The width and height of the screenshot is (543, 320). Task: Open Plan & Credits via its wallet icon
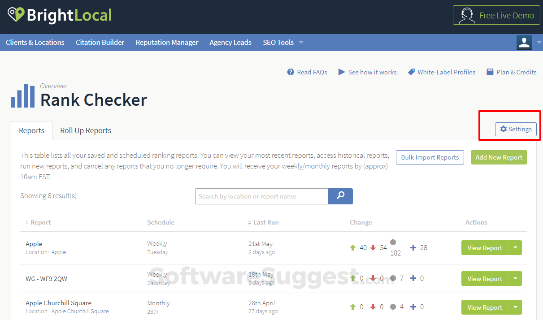[490, 72]
